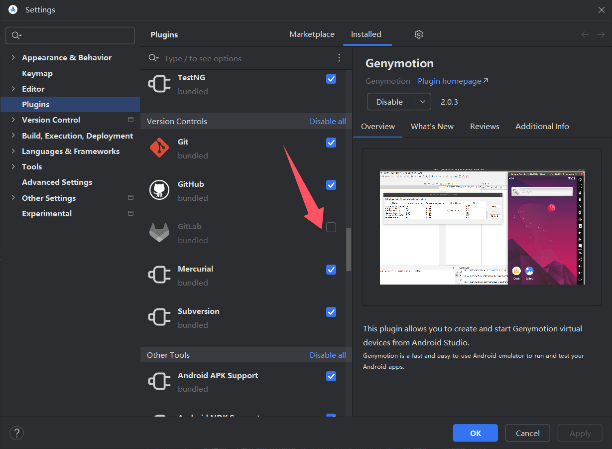
Task: Open the plugins settings gear menu
Action: click(x=418, y=34)
